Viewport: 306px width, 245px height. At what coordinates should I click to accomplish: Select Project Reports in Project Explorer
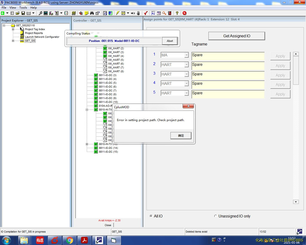click(x=34, y=33)
